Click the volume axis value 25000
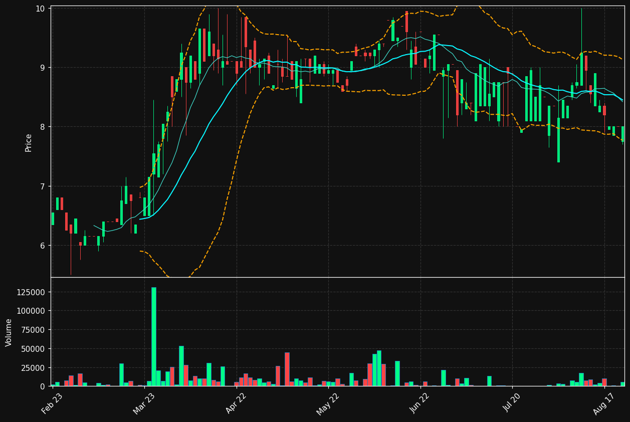The image size is (630, 422). (x=33, y=368)
